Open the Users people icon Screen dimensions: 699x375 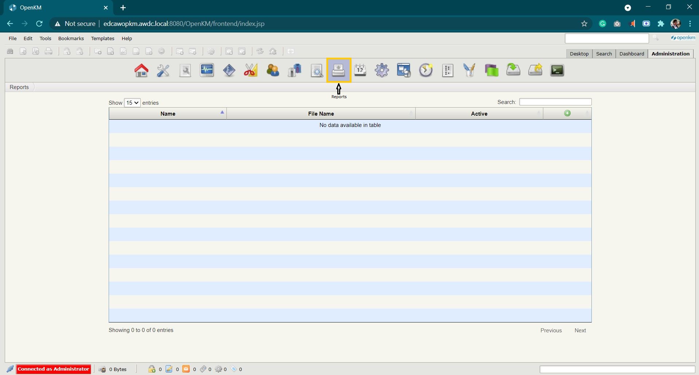click(x=273, y=70)
